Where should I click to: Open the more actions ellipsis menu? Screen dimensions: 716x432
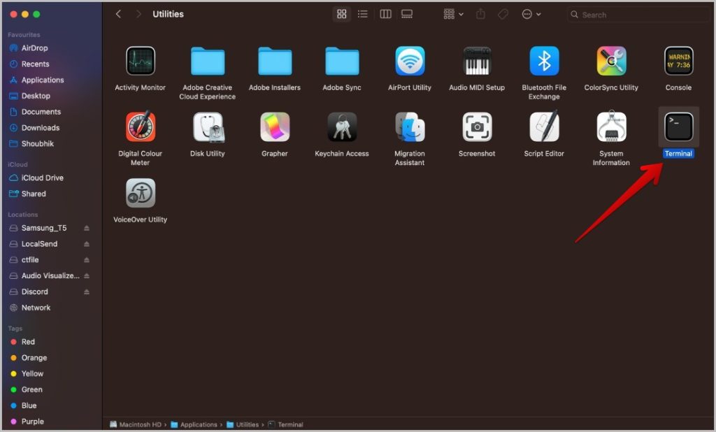pyautogui.click(x=531, y=14)
